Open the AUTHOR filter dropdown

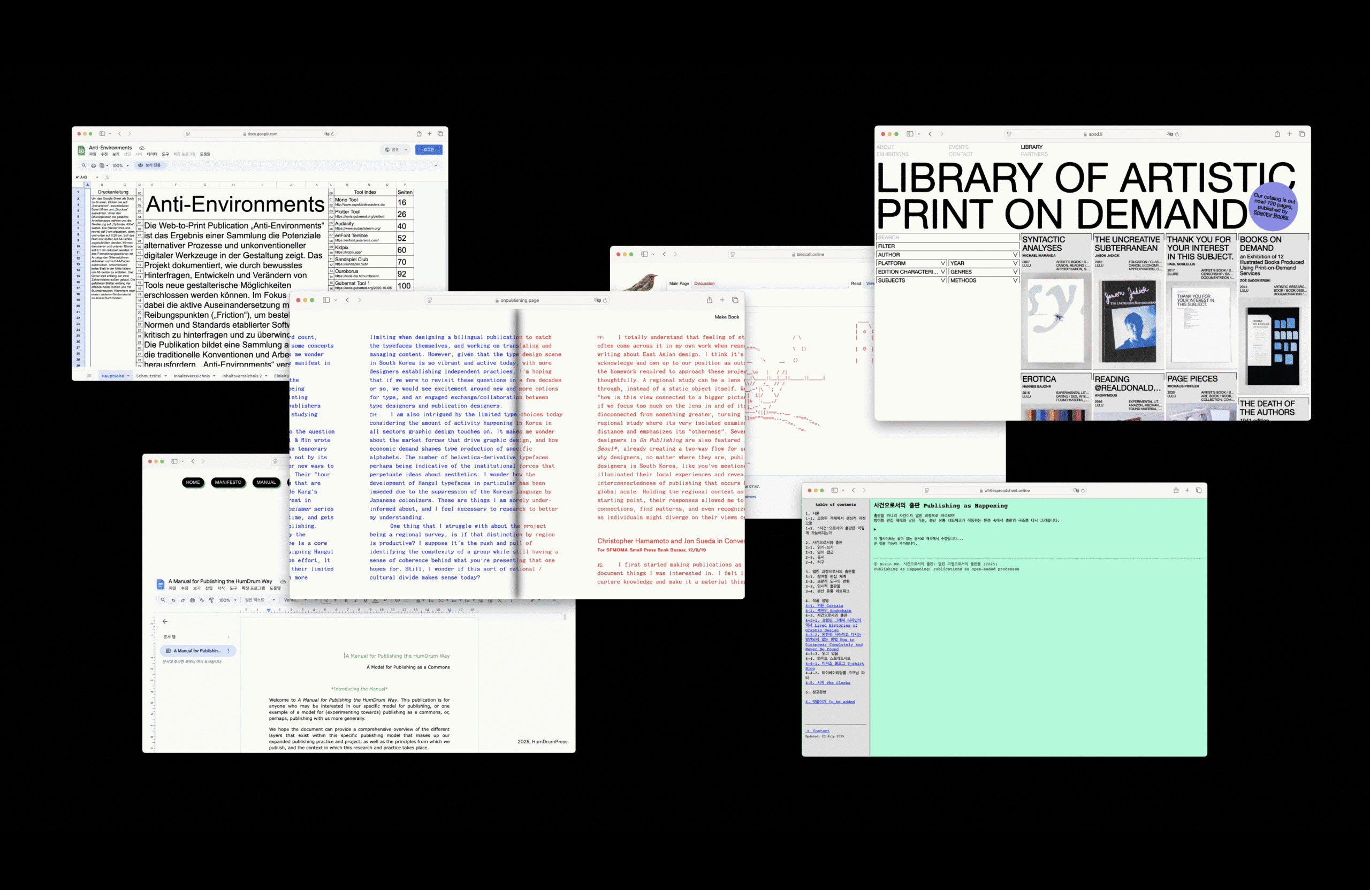pos(947,254)
